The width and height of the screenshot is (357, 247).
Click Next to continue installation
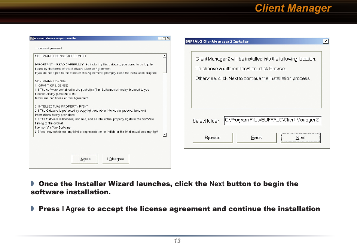coord(300,138)
